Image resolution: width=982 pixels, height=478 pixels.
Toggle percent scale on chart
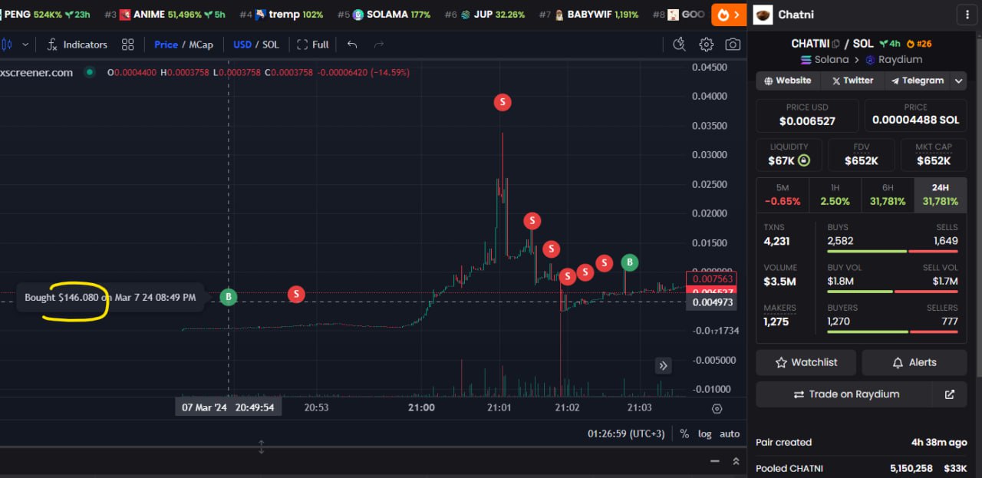pos(684,433)
